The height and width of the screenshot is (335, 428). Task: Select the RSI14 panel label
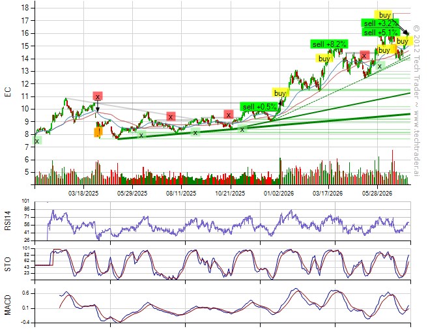(x=8, y=220)
